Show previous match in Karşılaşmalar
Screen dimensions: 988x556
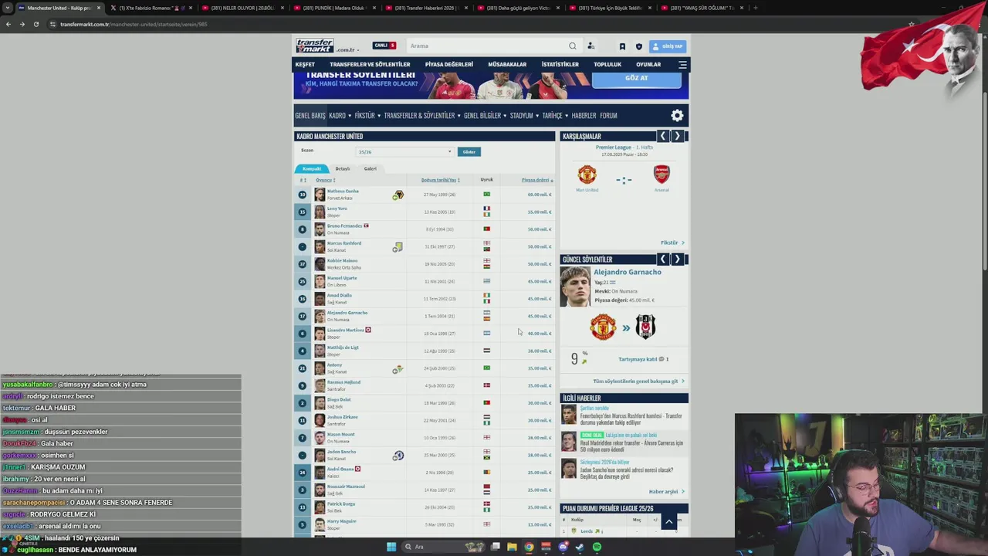click(662, 136)
